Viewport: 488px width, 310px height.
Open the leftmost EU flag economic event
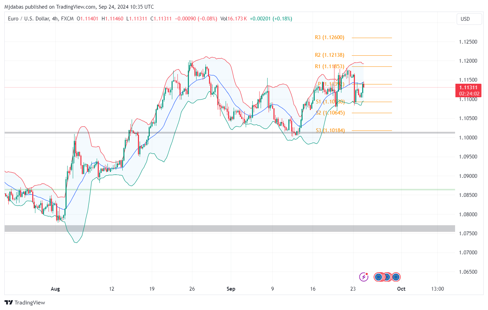click(378, 277)
